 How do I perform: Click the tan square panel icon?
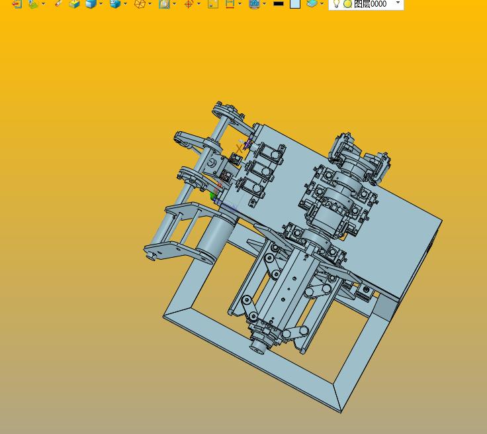(213, 4)
